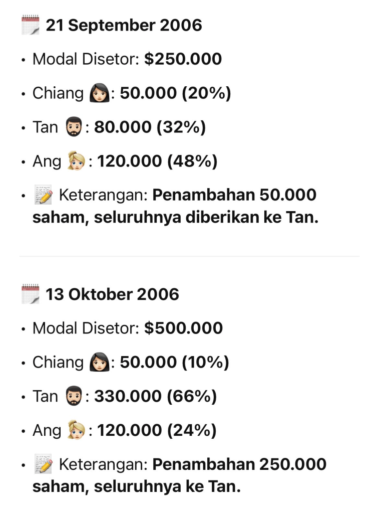
Task: Click the '13 Oktober 2006' heading text
Action: 112,294
